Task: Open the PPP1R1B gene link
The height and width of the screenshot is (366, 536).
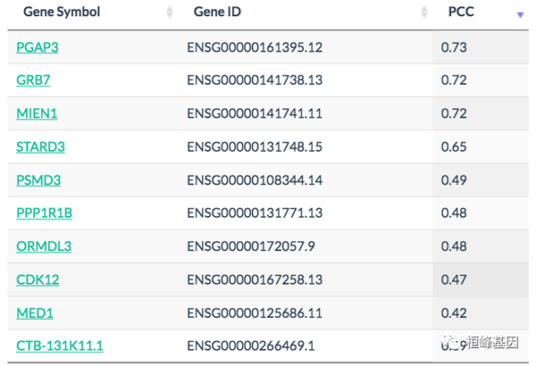Action: coord(44,212)
